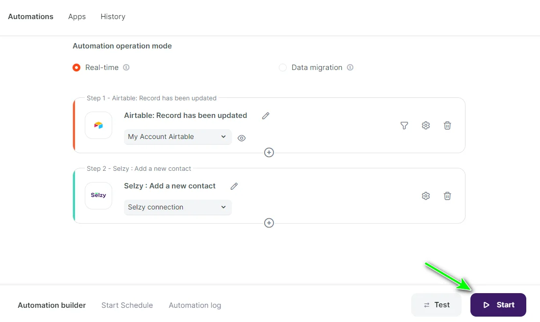The height and width of the screenshot is (322, 540).
Task: Select the Real-time operation mode
Action: pos(76,68)
